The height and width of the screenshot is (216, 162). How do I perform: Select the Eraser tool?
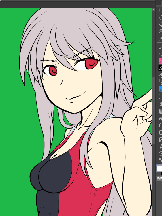click(161, 75)
